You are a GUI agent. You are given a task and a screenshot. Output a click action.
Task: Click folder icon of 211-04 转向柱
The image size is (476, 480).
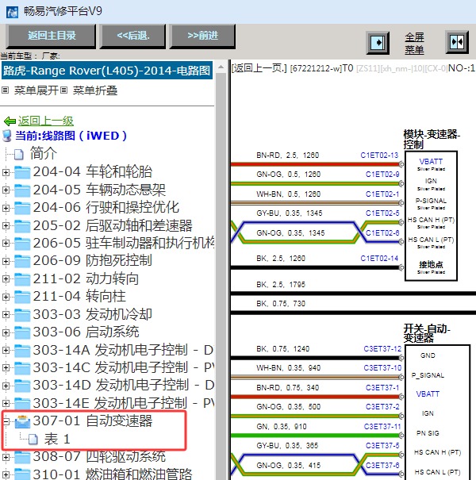(x=22, y=297)
